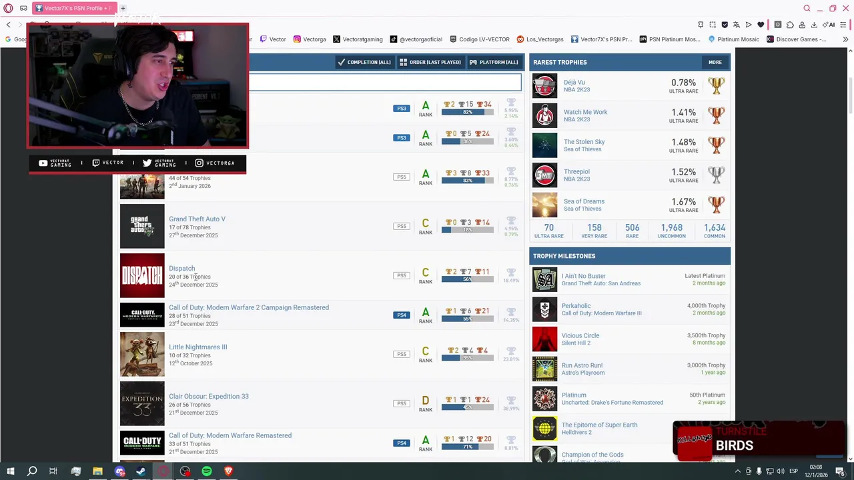Open Spotify from the taskbar

click(x=207, y=471)
